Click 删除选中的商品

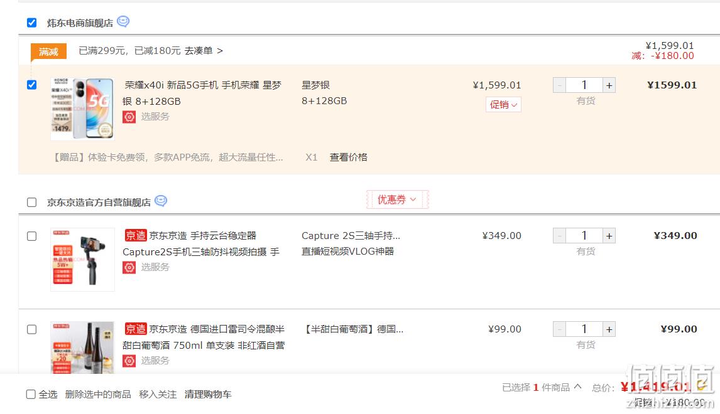click(x=98, y=395)
